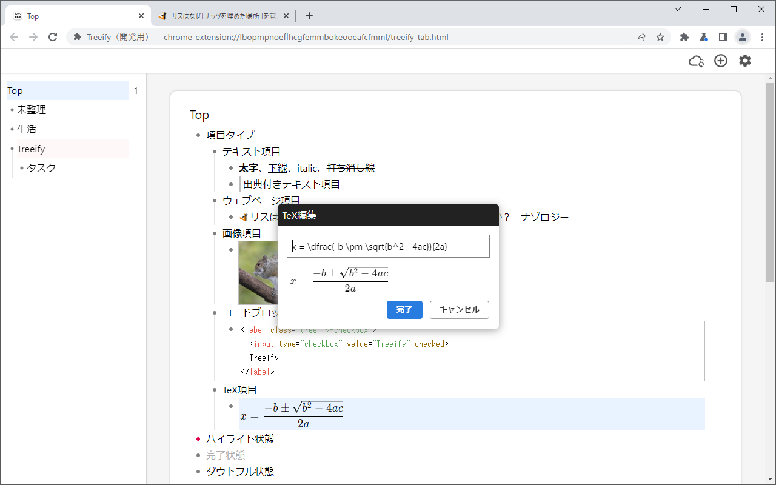Select the Top browser tab
The image size is (776, 485).
78,16
